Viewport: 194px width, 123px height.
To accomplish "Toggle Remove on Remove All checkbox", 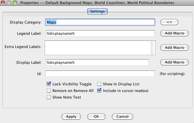I will coord(49,91).
